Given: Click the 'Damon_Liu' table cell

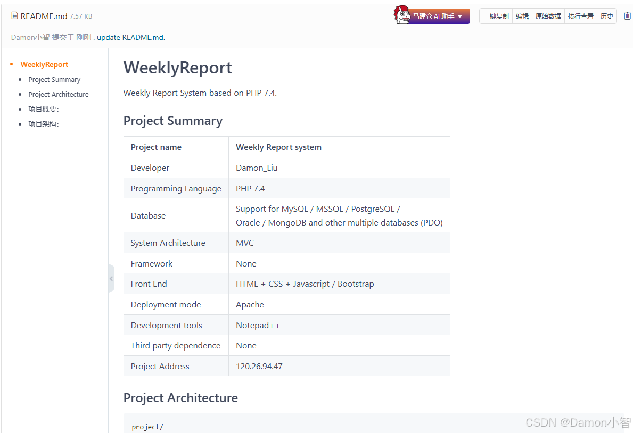Looking at the screenshot, I should 339,168.
